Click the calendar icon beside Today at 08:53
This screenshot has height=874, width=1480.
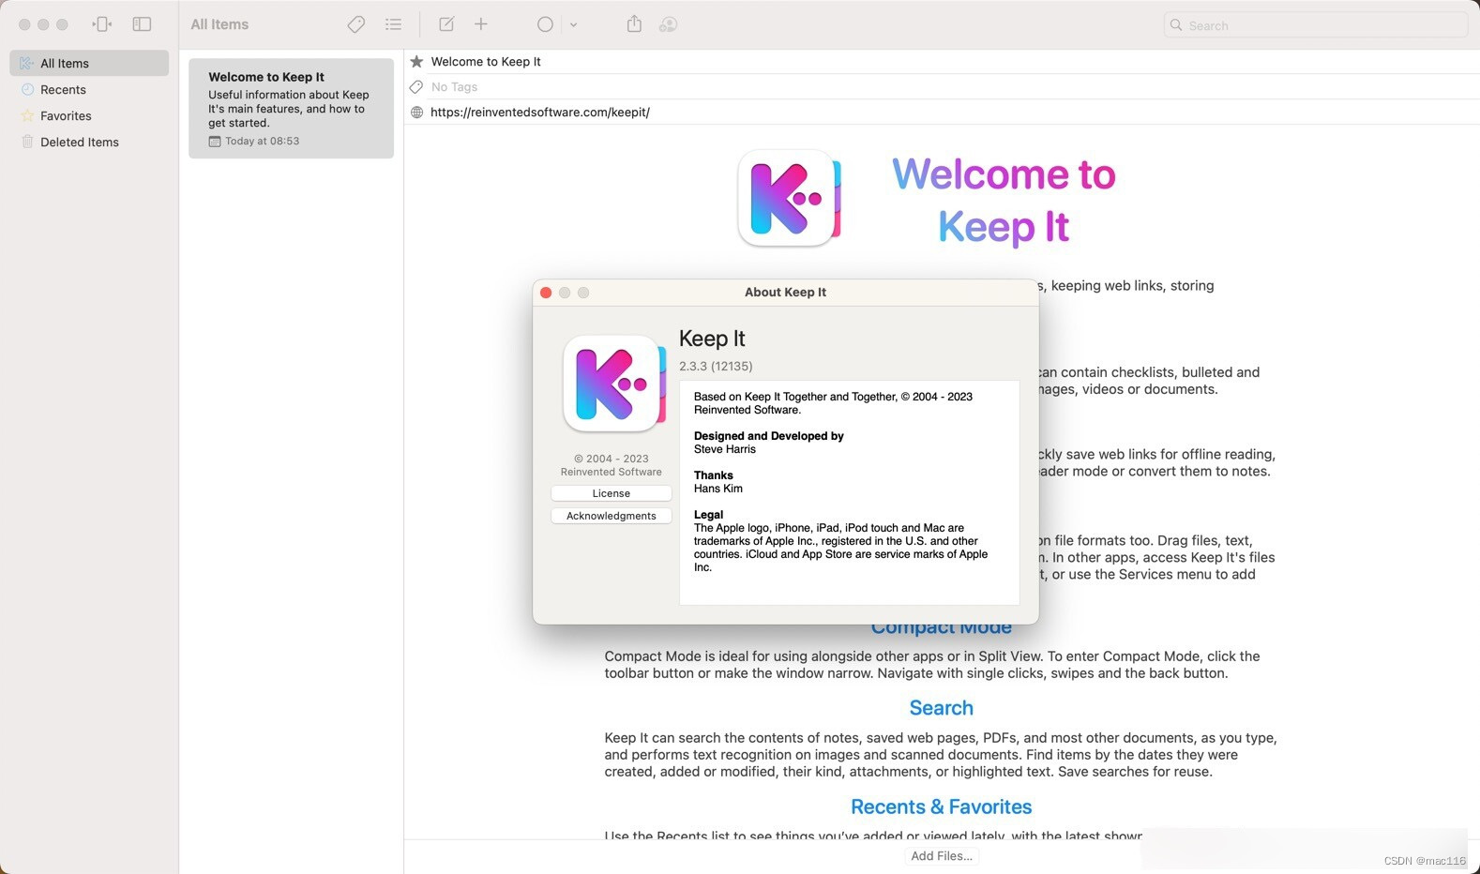pos(215,142)
